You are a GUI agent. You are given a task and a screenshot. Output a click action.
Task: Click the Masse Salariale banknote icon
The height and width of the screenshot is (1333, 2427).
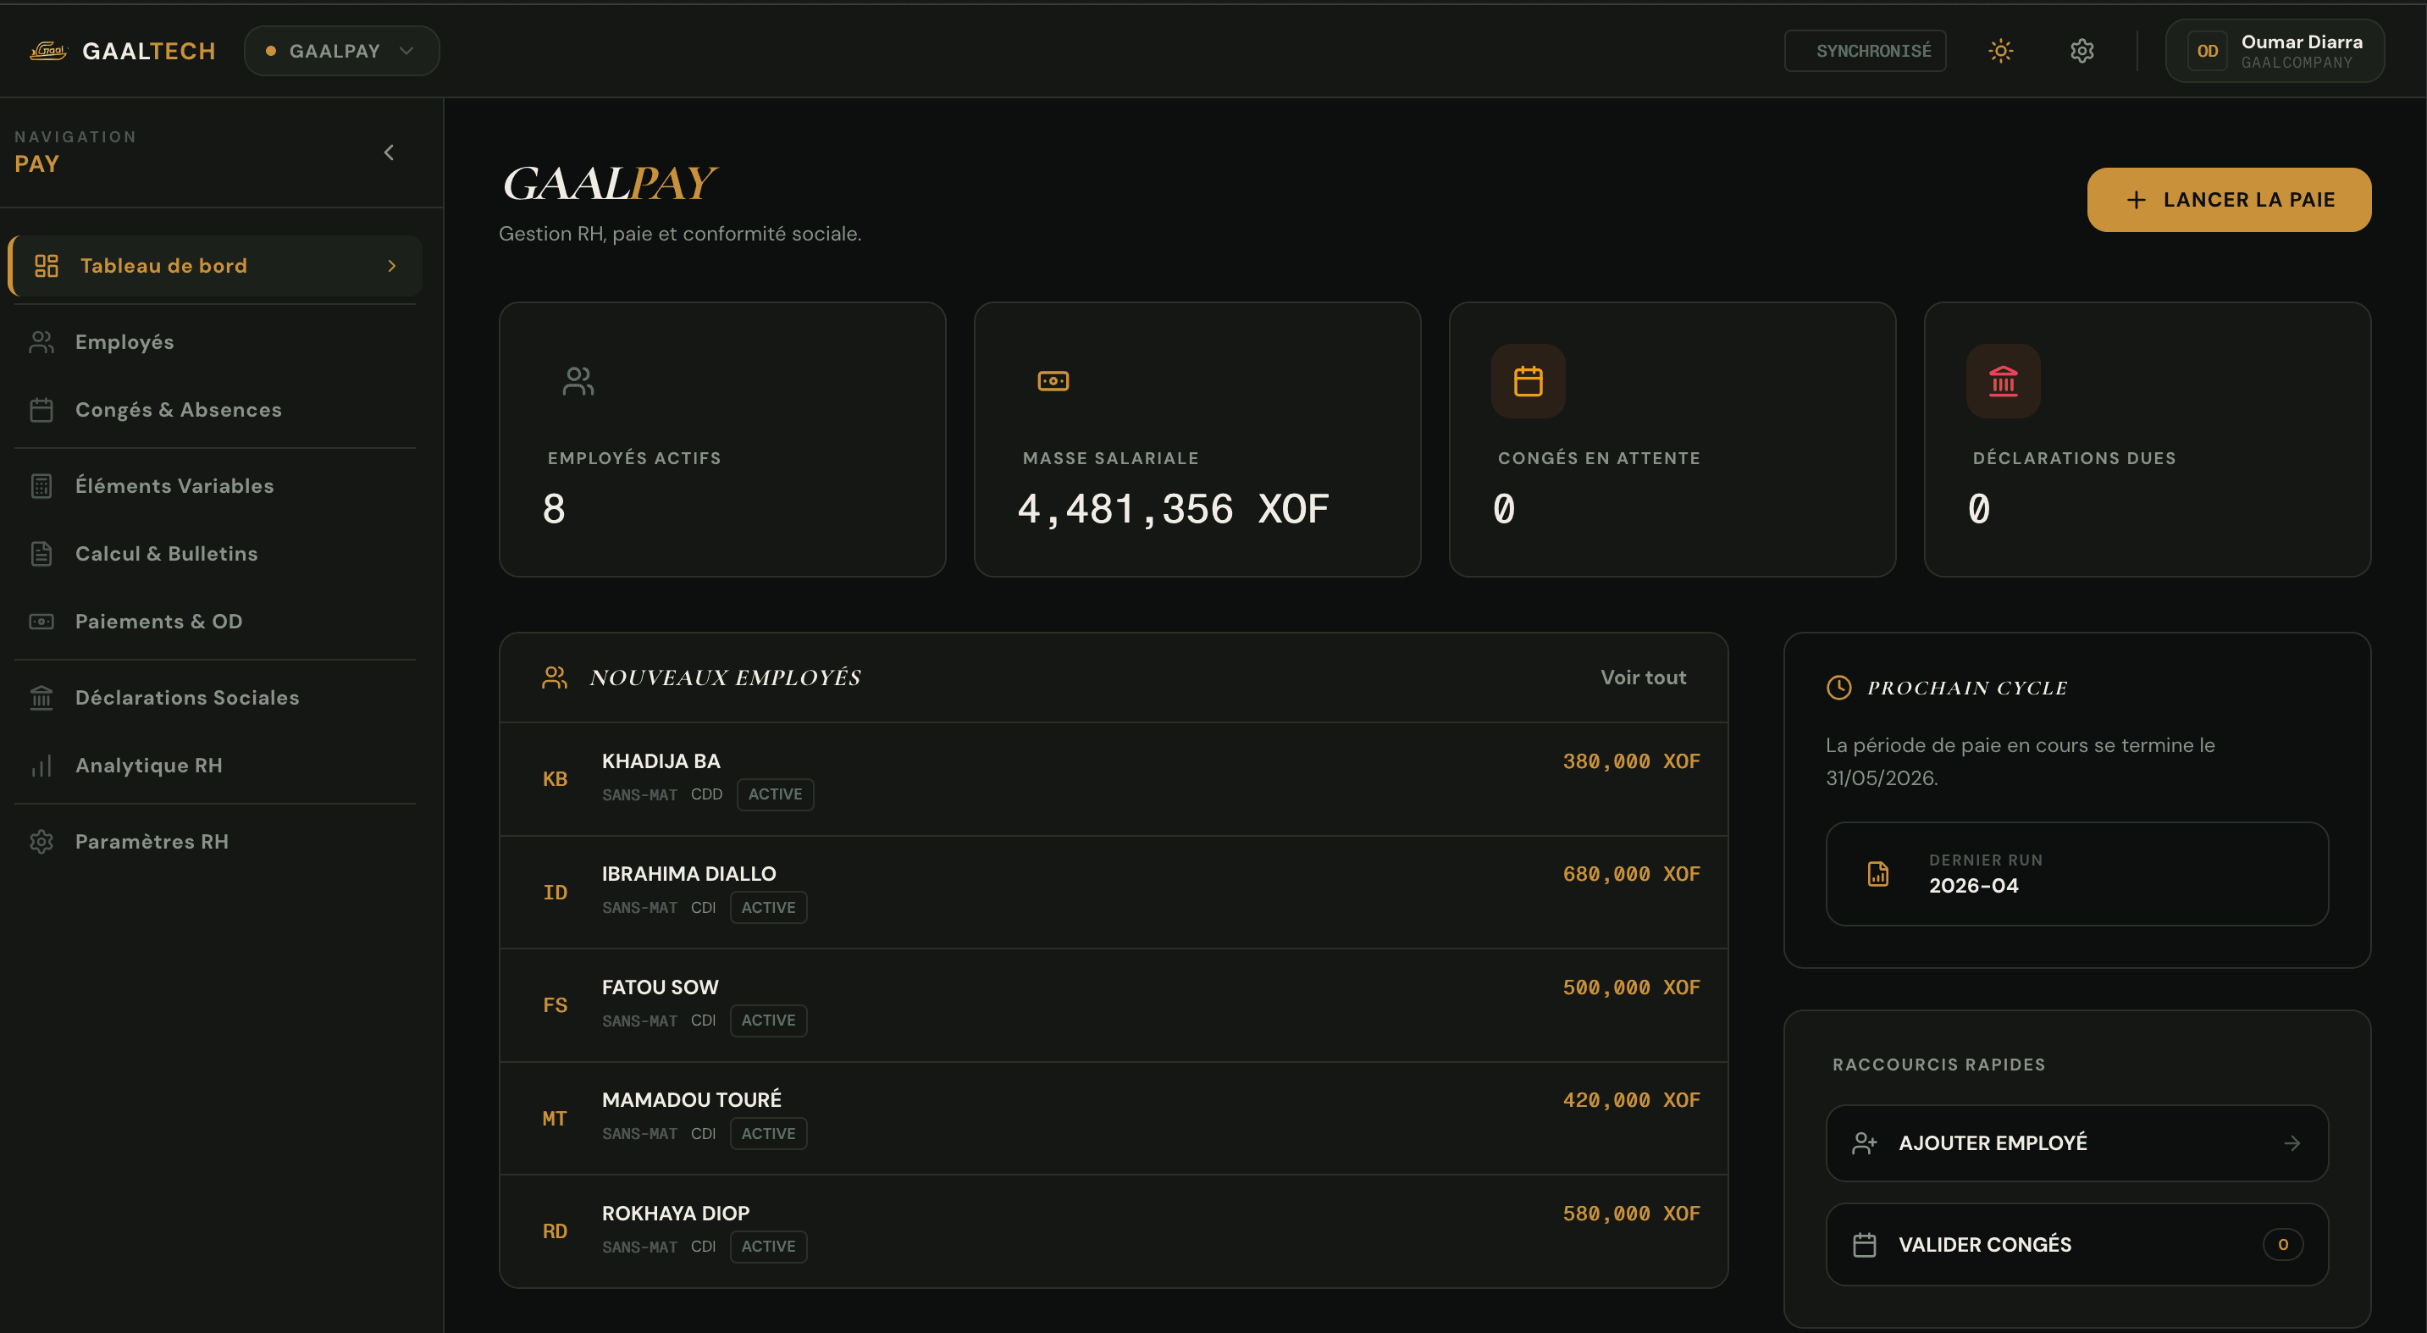[x=1053, y=382]
